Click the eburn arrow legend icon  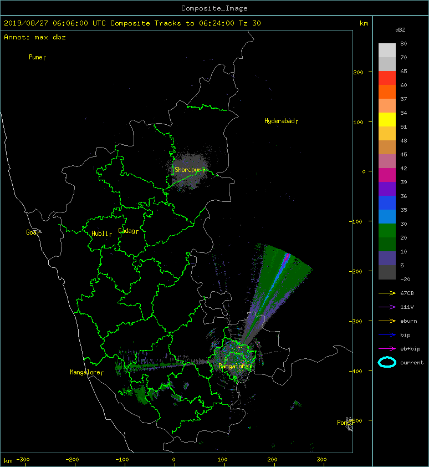tap(387, 321)
